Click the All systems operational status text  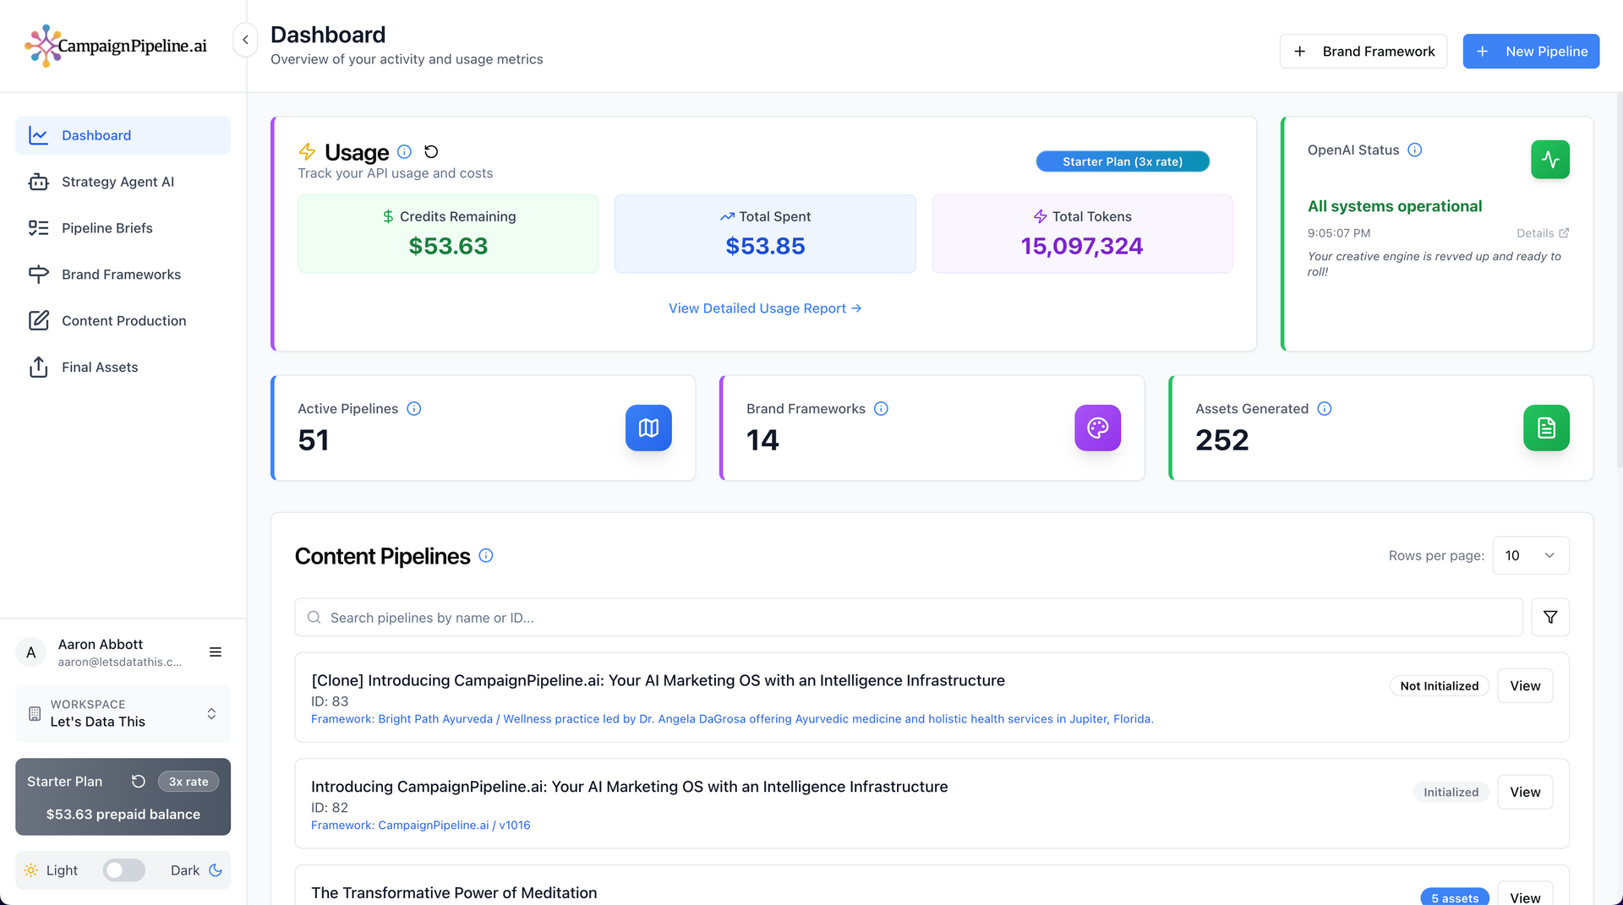pos(1395,206)
